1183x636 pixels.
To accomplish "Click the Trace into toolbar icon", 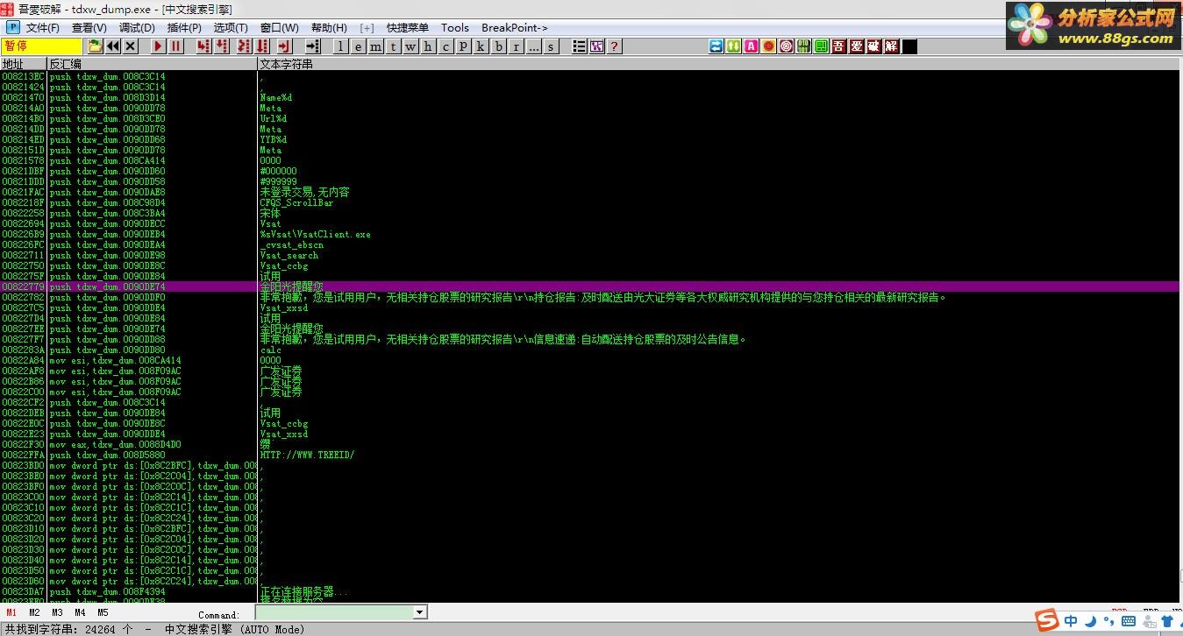I will tap(245, 46).
